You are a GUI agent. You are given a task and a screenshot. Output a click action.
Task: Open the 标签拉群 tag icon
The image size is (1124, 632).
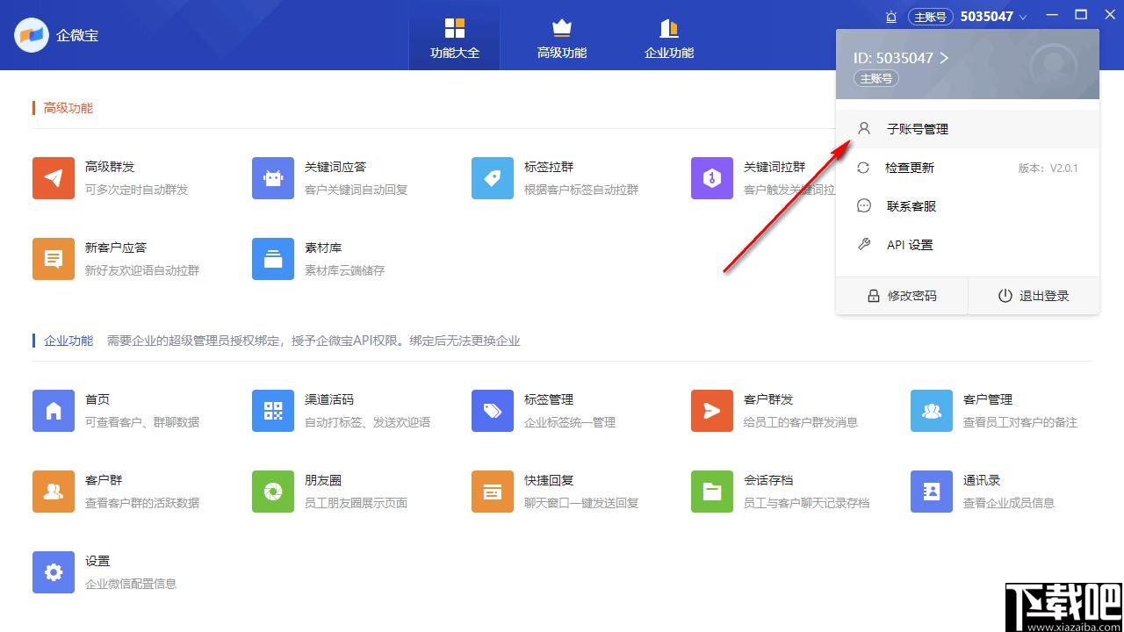[x=493, y=178]
